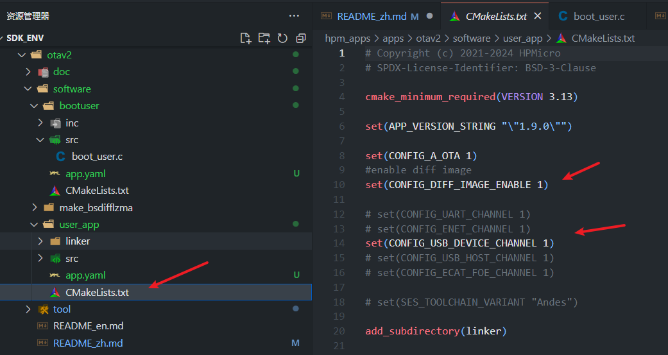Click line number 14 in the gutter
The height and width of the screenshot is (355, 668).
(339, 243)
